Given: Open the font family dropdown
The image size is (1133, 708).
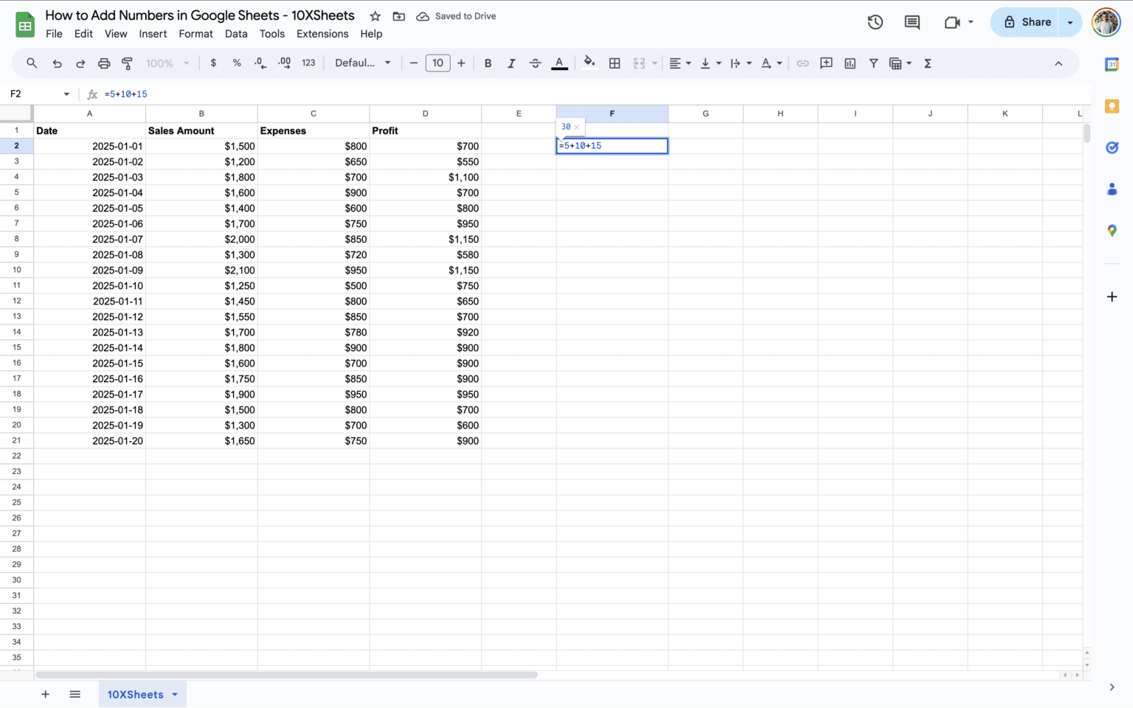Looking at the screenshot, I should 361,63.
